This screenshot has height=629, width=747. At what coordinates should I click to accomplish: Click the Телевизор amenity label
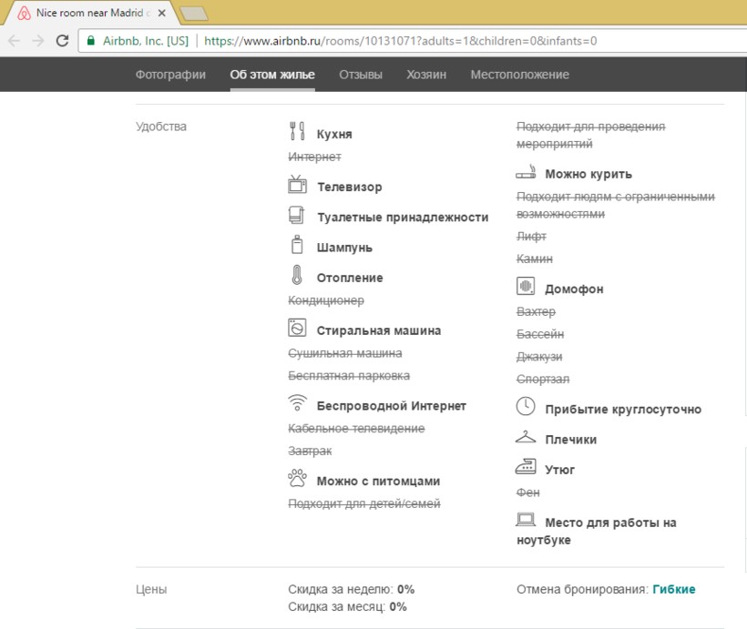tap(350, 188)
